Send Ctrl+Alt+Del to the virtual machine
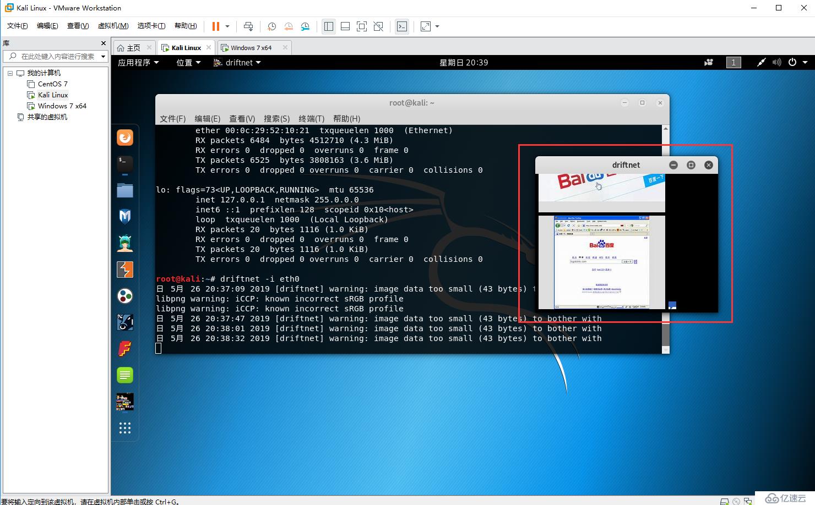The image size is (815, 505). [248, 26]
